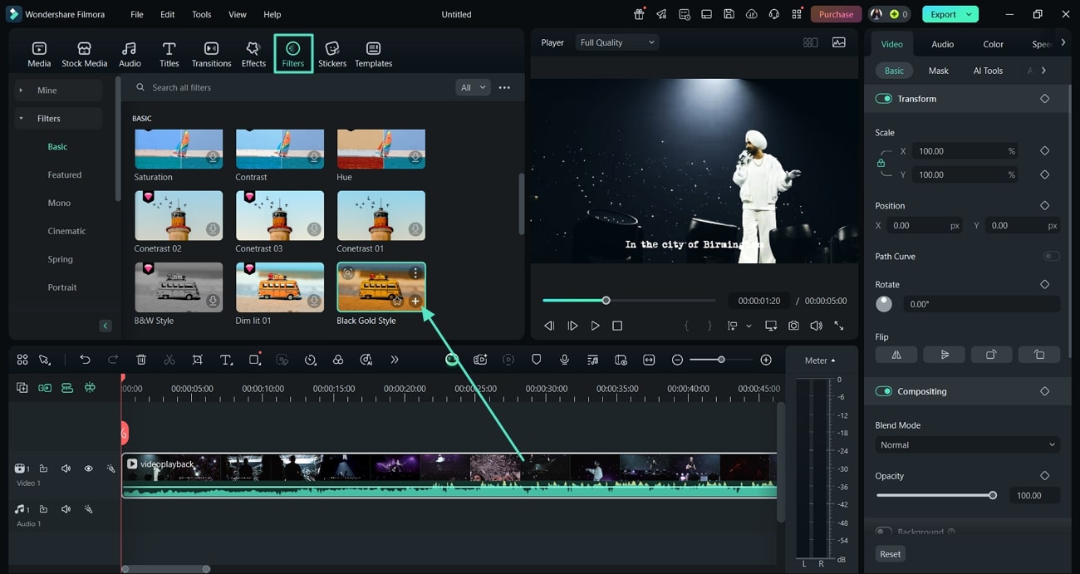This screenshot has height=574, width=1080.
Task: Click the Redo icon in timeline toolbar
Action: [113, 360]
